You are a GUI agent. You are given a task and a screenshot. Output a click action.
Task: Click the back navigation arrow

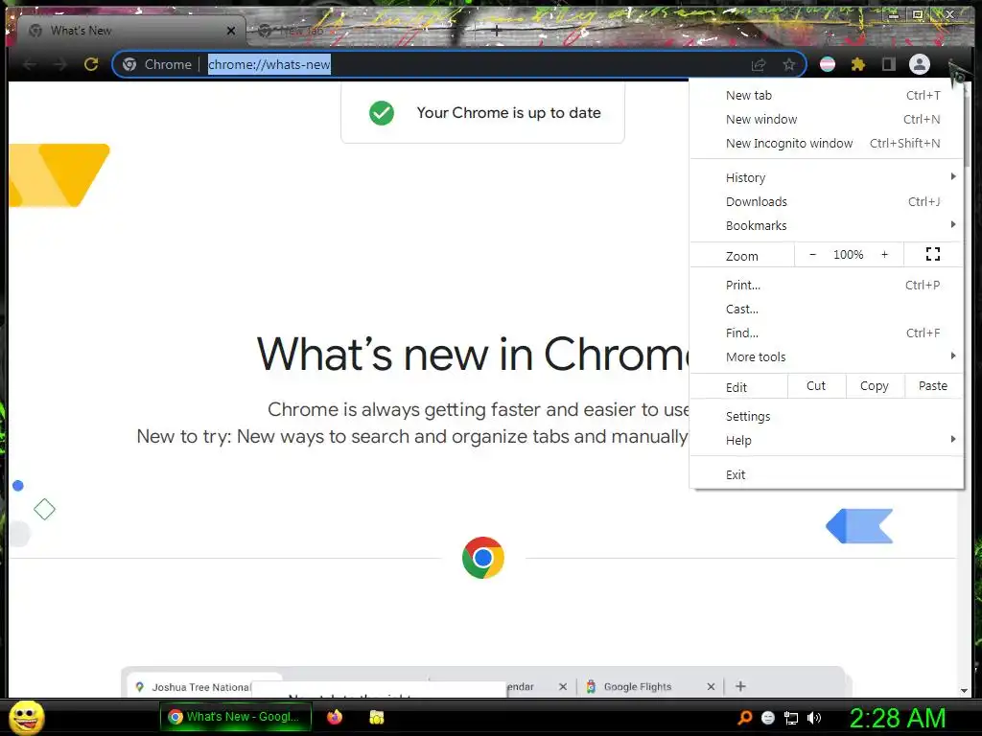pyautogui.click(x=30, y=64)
